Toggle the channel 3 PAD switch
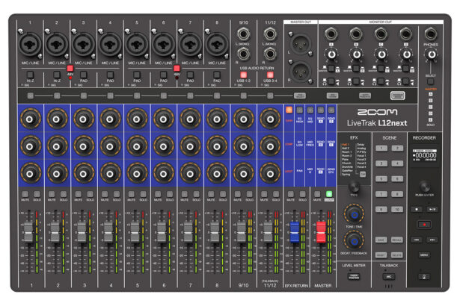The width and height of the screenshot is (460, 306). 84,75
